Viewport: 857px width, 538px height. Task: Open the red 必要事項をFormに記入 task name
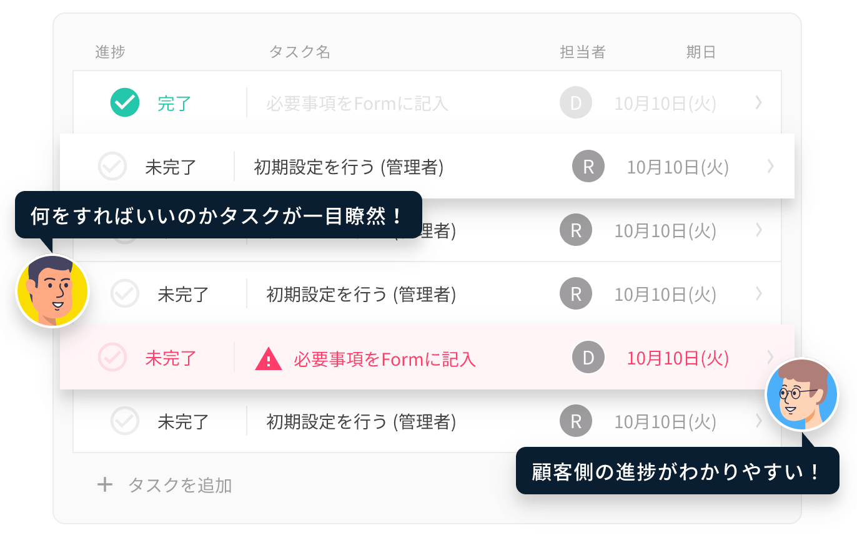point(385,359)
